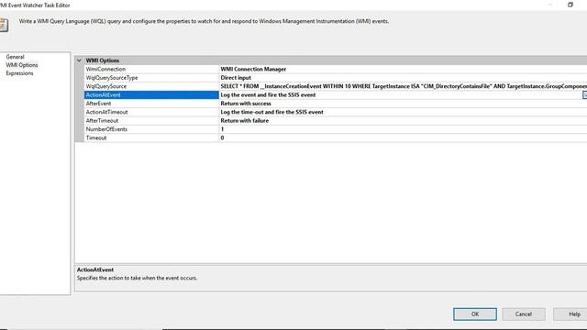Click Log the time-out value
The height and width of the screenshot is (330, 587).
(x=271, y=112)
